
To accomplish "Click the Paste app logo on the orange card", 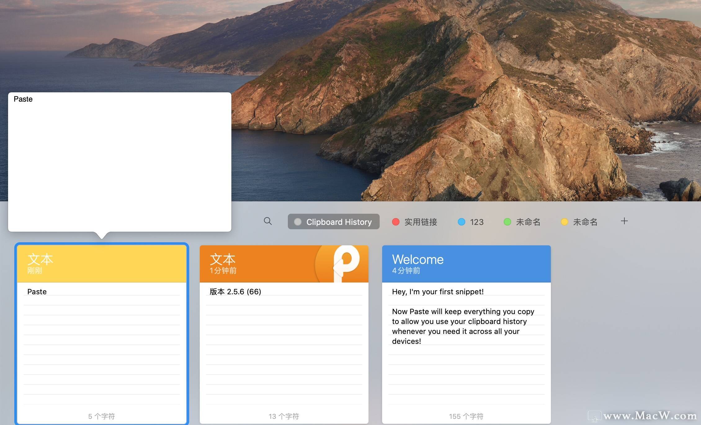I will [342, 264].
